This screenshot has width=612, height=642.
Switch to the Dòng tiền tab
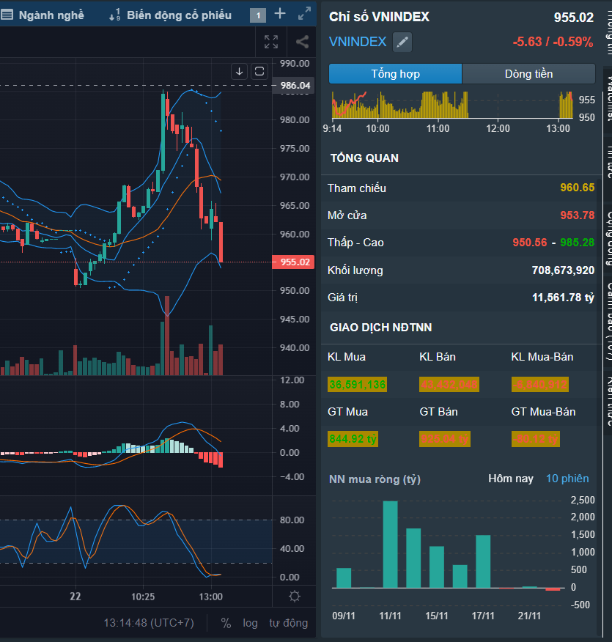click(528, 74)
